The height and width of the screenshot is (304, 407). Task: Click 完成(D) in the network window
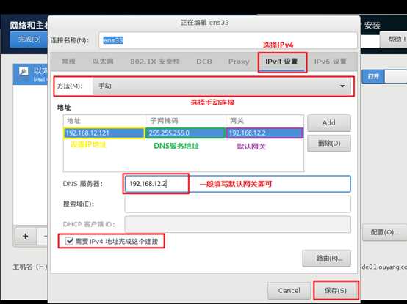pyautogui.click(x=29, y=40)
